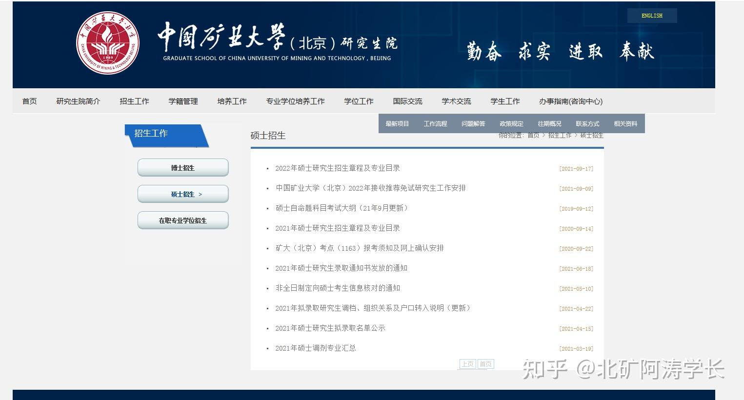
Task: Click the date [2021-06-18]
Action: click(x=576, y=269)
